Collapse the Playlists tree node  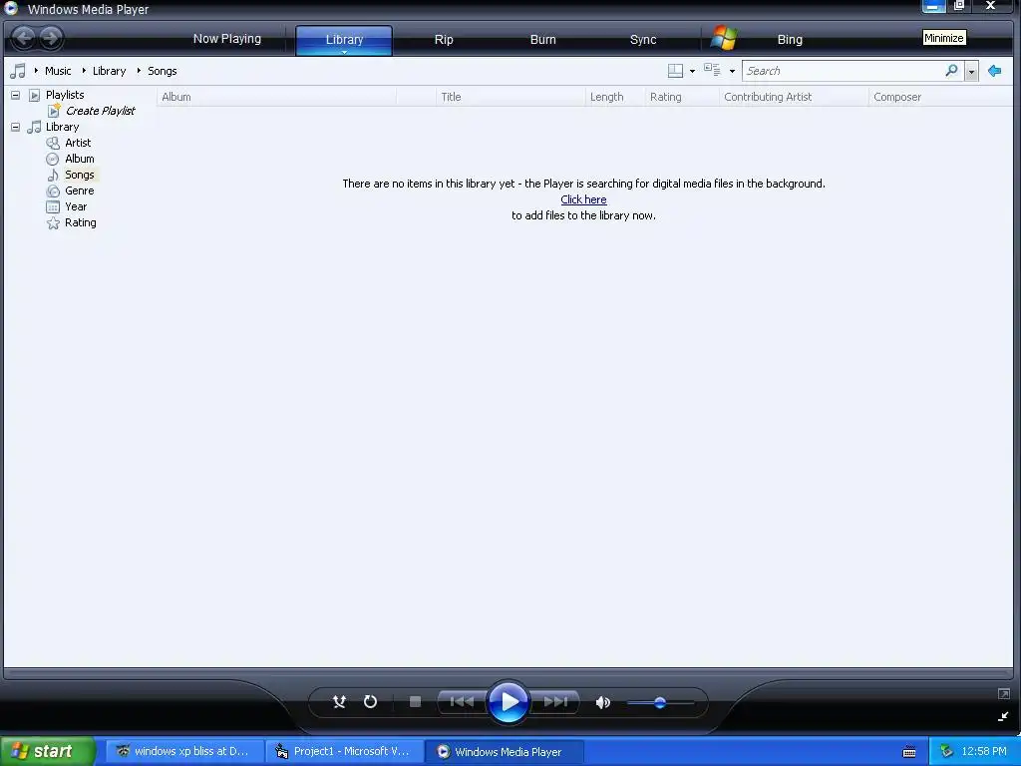coord(16,95)
